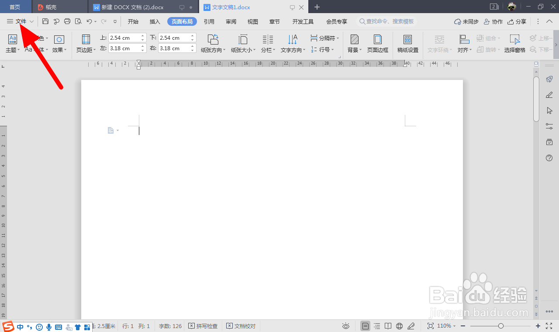
Task: Click the 背景 background icon
Action: 355,40
